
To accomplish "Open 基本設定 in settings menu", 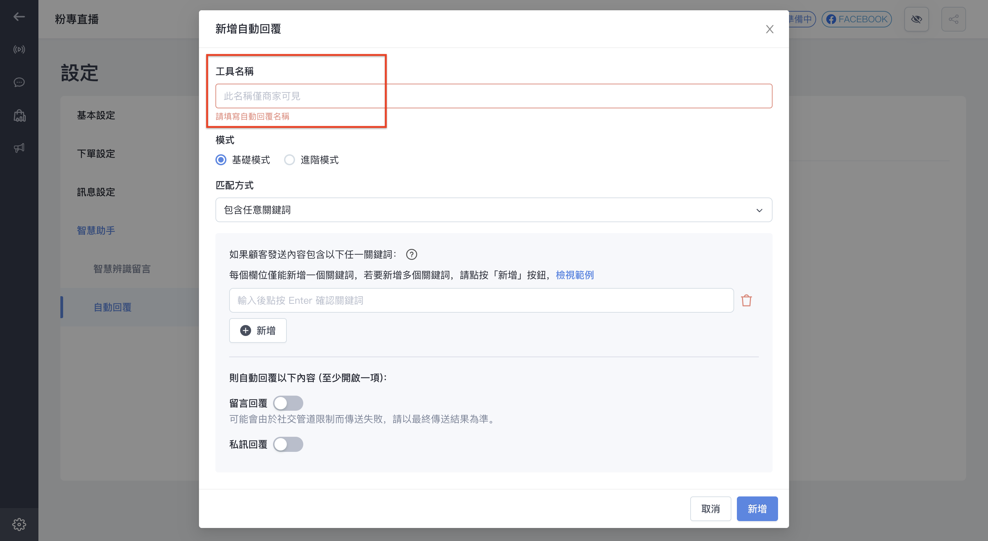I will 96,116.
